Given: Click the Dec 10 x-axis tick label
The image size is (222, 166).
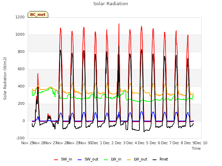Looking at the screenshot, I should tap(201, 143).
